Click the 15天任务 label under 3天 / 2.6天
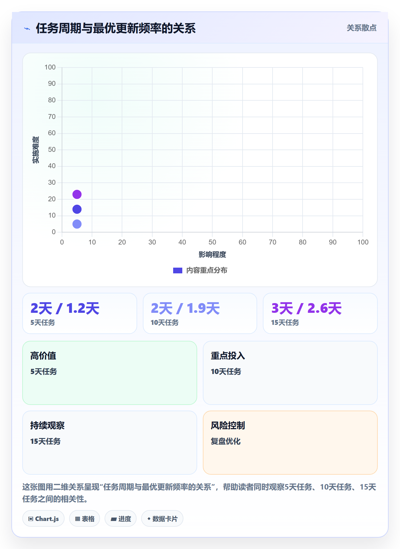Image resolution: width=400 pixels, height=549 pixels. coord(285,323)
